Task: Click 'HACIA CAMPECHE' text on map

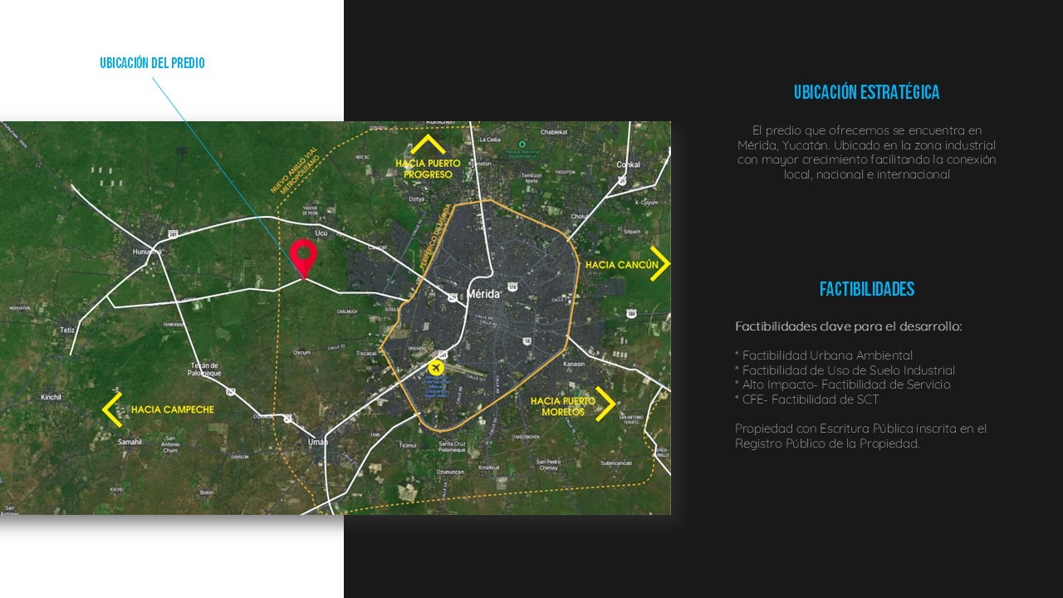Action: (x=172, y=409)
